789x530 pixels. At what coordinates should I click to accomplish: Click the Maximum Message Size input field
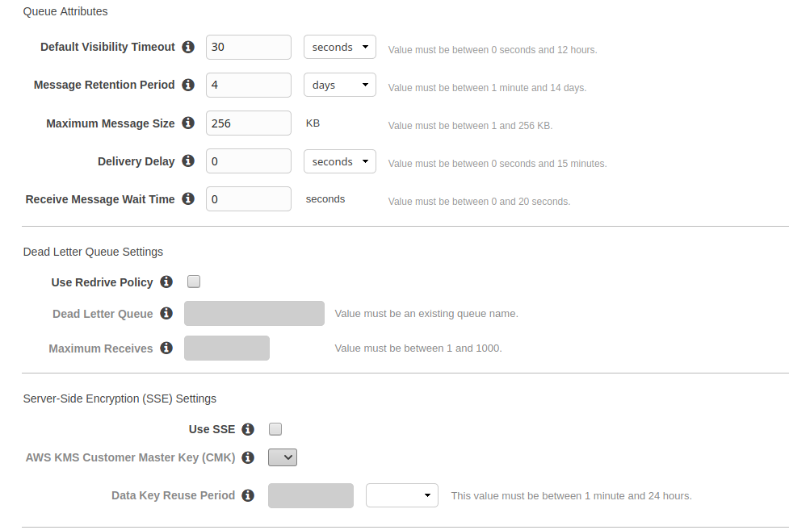point(249,123)
